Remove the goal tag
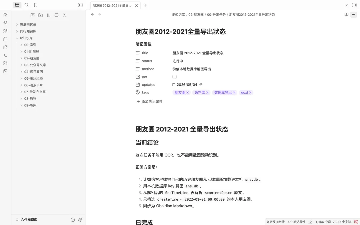Viewport: 360px width, 225px height. [x=250, y=93]
